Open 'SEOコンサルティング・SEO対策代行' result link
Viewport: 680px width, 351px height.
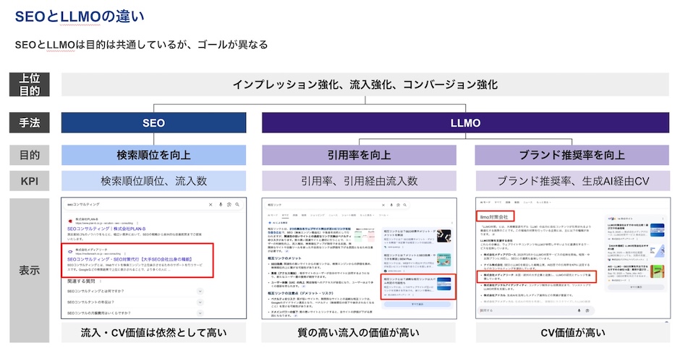tap(129, 259)
